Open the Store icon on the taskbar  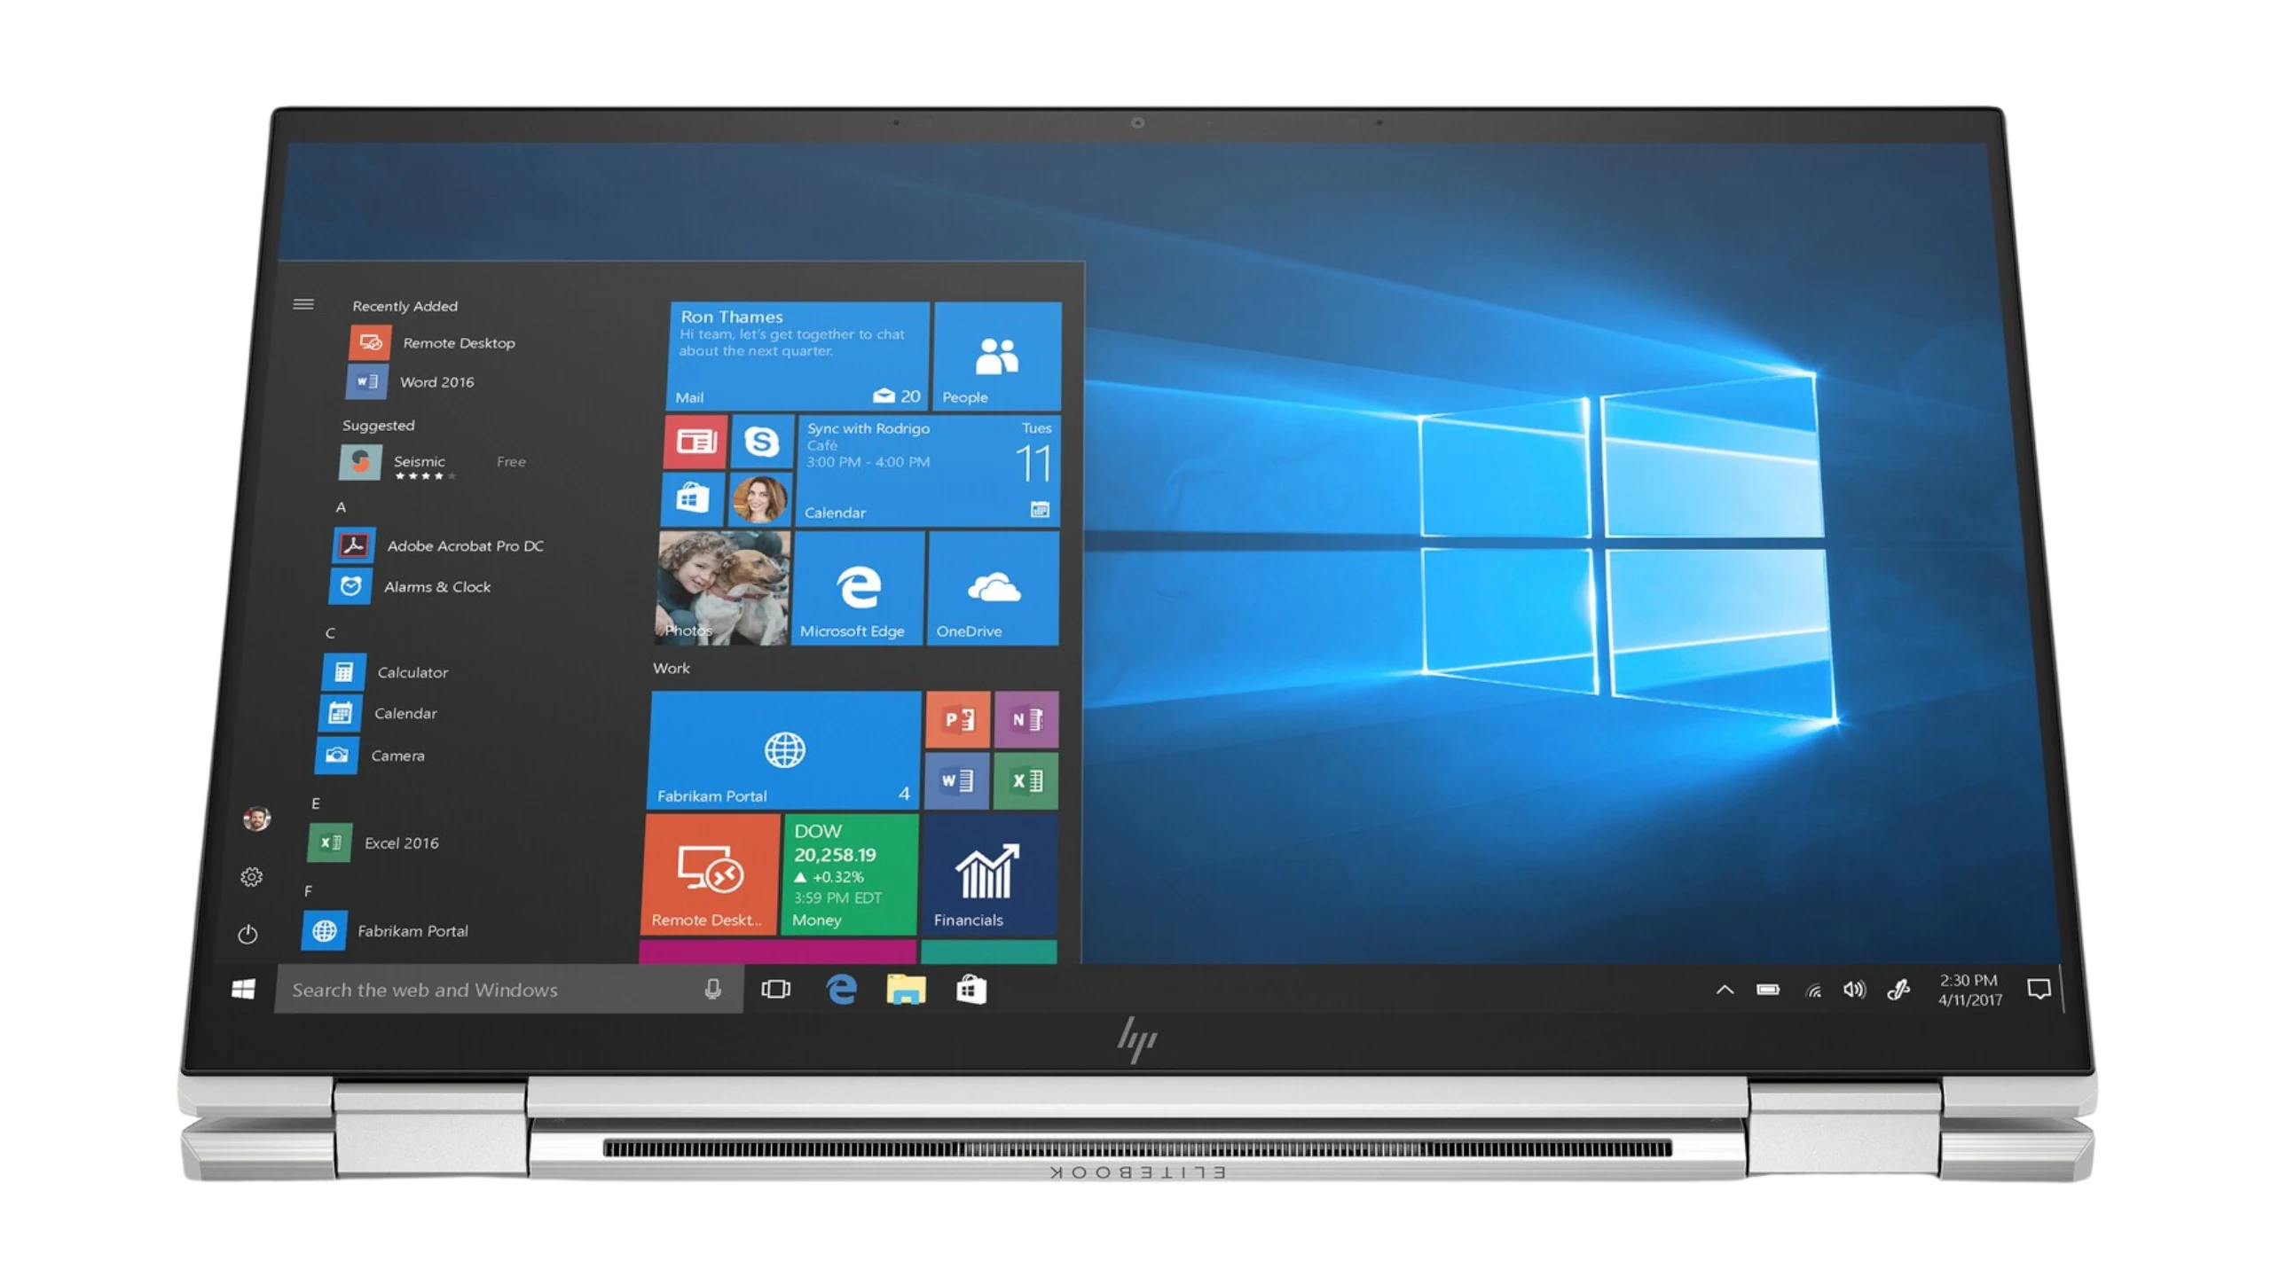coord(971,989)
